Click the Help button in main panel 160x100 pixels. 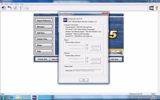click(x=44, y=51)
